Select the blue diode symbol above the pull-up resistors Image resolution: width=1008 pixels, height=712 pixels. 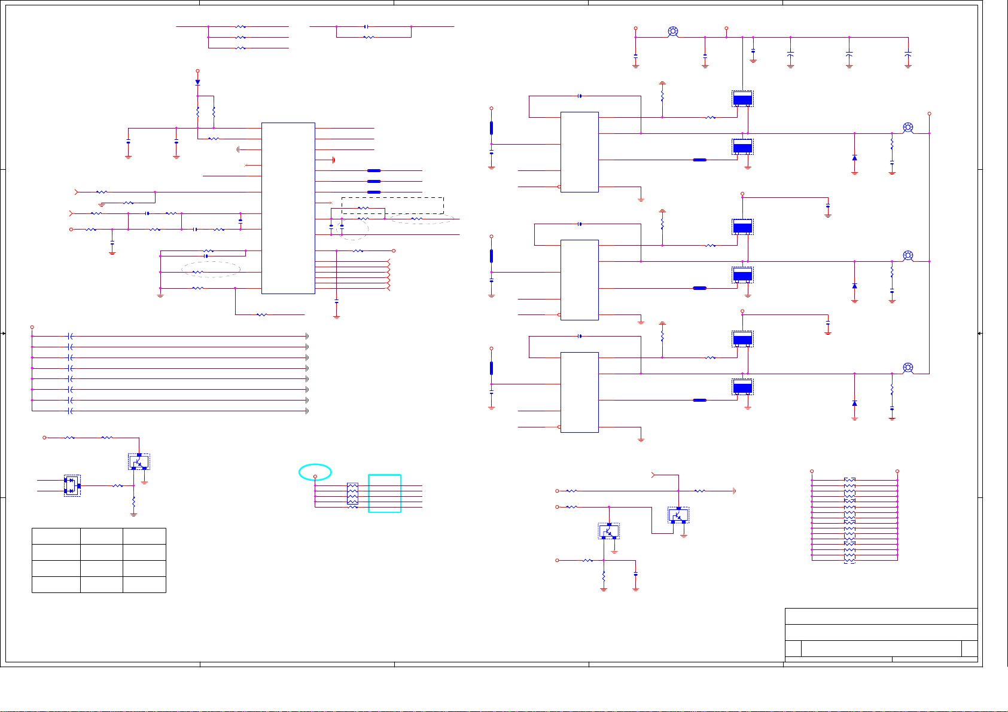197,82
